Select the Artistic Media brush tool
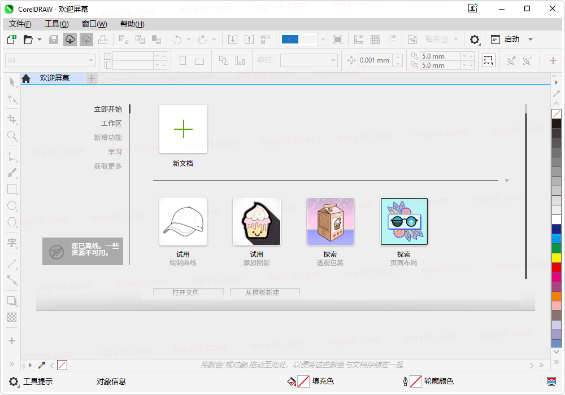The height and width of the screenshot is (395, 565). click(x=12, y=173)
